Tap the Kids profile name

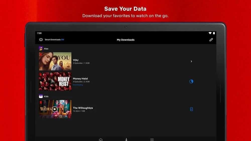point(46,96)
